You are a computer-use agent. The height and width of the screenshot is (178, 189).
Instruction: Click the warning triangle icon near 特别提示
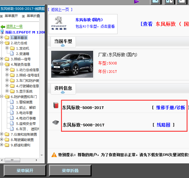[x=54, y=155]
